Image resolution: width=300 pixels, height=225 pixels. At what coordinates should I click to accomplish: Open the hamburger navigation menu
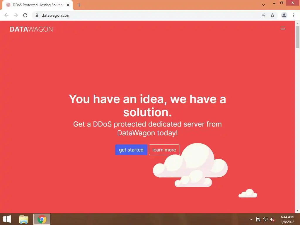283,28
